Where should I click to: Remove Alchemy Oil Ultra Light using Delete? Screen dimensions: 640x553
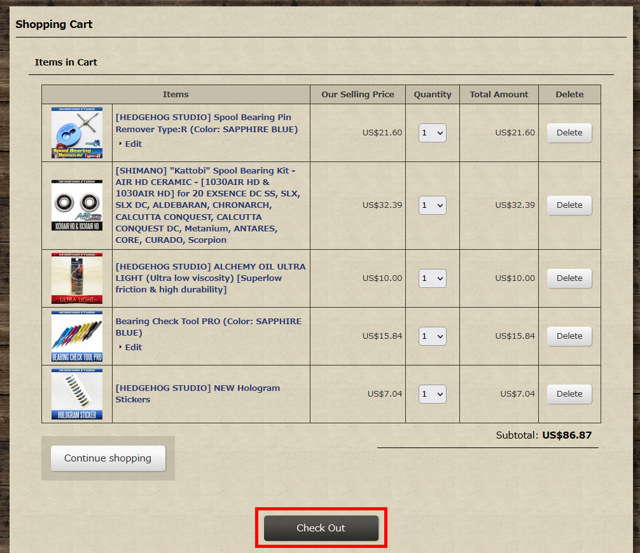click(x=569, y=278)
